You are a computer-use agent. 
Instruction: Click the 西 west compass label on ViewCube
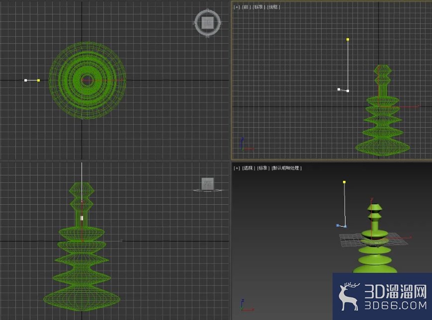[195, 23]
